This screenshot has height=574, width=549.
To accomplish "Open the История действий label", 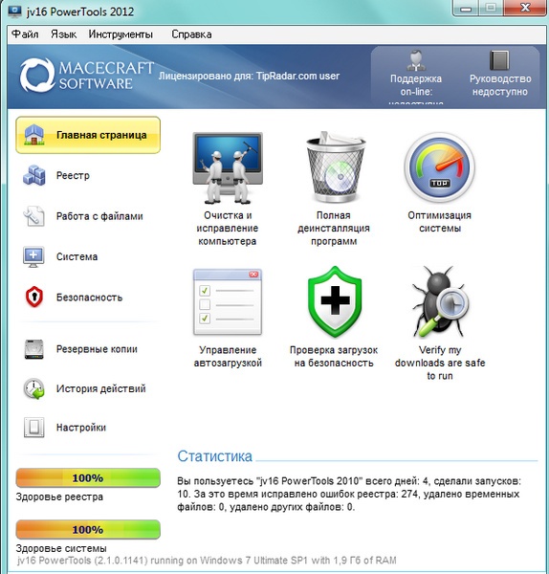I will point(101,388).
